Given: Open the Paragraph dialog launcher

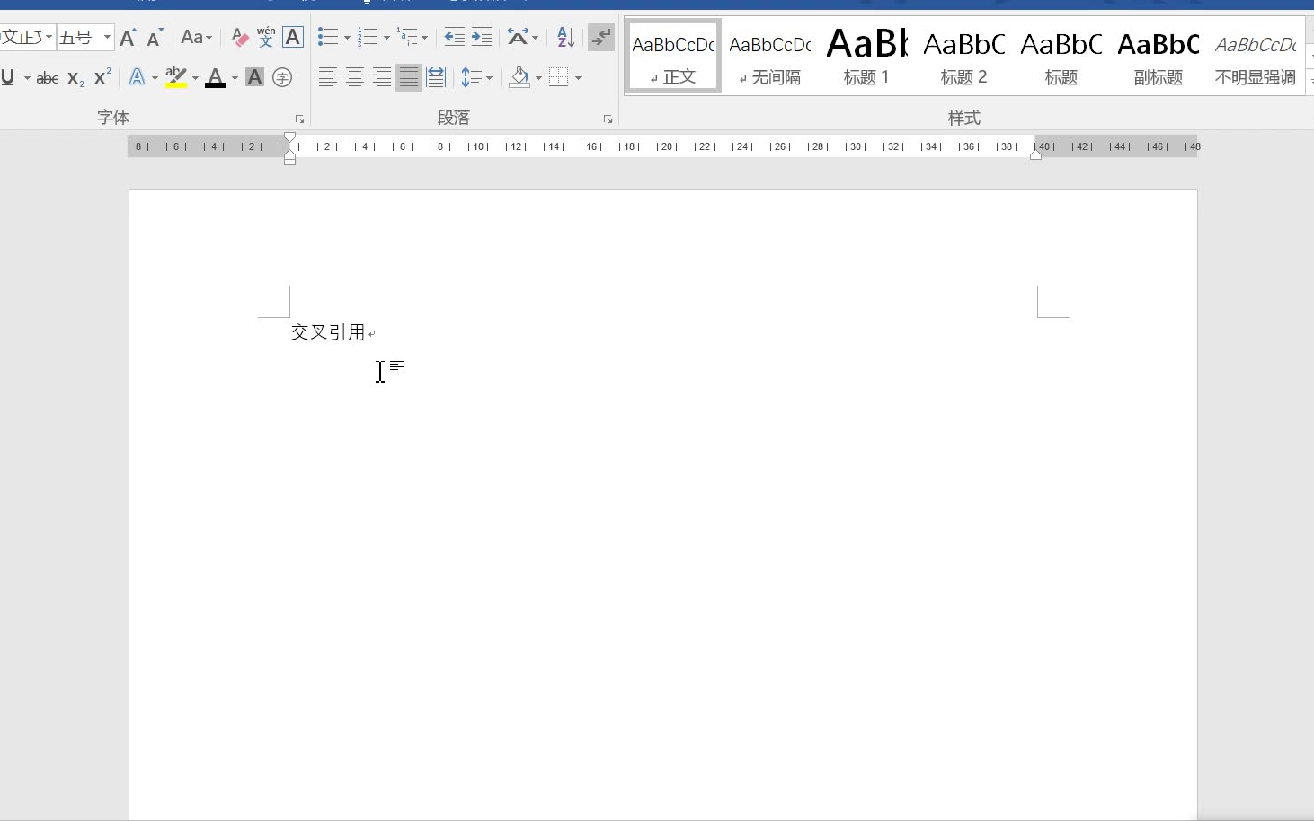Looking at the screenshot, I should pos(608,119).
